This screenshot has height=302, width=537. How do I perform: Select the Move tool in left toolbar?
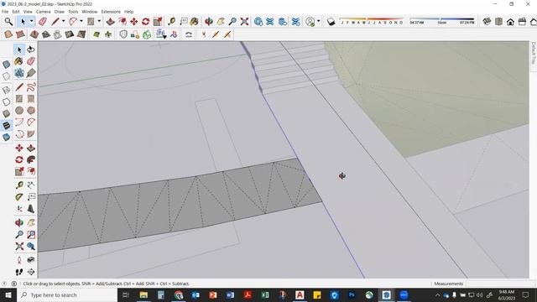click(x=19, y=148)
